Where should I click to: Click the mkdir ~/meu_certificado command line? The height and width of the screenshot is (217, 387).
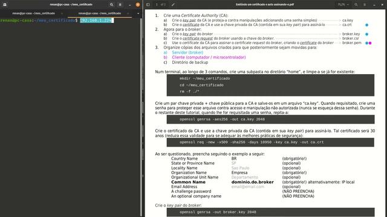pos(204,78)
